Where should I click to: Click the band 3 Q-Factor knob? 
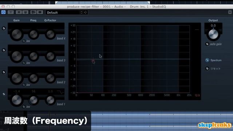[x=50, y=56]
